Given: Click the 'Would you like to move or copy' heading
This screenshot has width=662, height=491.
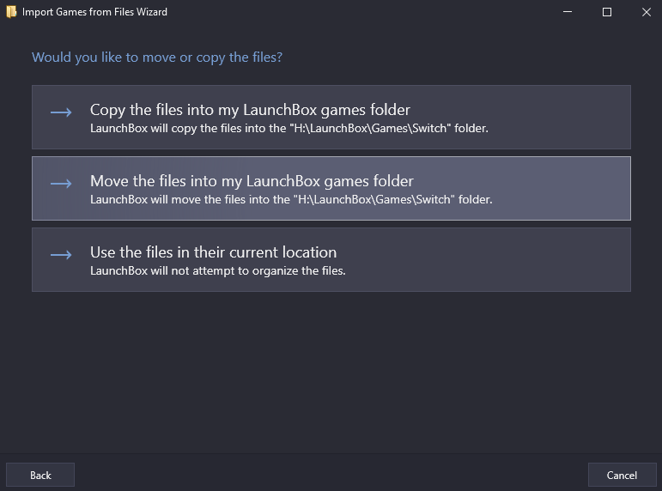Looking at the screenshot, I should 157,57.
